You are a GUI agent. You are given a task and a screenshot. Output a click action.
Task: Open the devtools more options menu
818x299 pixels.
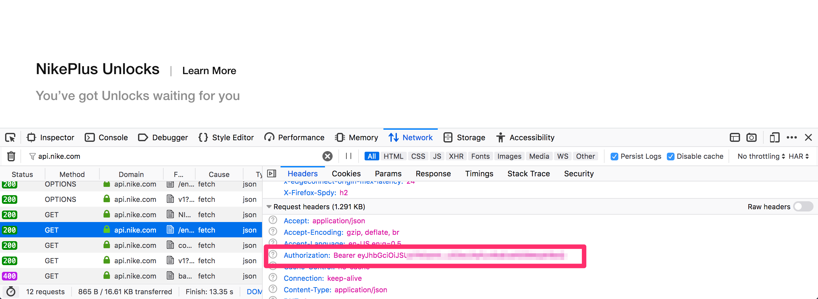(x=792, y=138)
